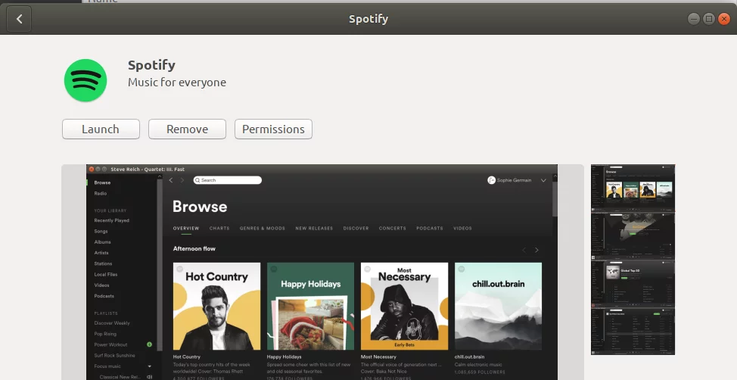Go back using the header back arrow
This screenshot has width=737, height=380.
pyautogui.click(x=19, y=19)
